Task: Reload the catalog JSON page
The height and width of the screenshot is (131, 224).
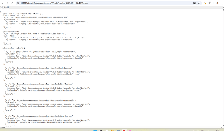Action: point(12,3)
